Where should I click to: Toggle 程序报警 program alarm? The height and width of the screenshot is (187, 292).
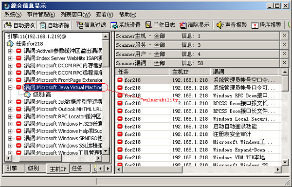click(266, 25)
